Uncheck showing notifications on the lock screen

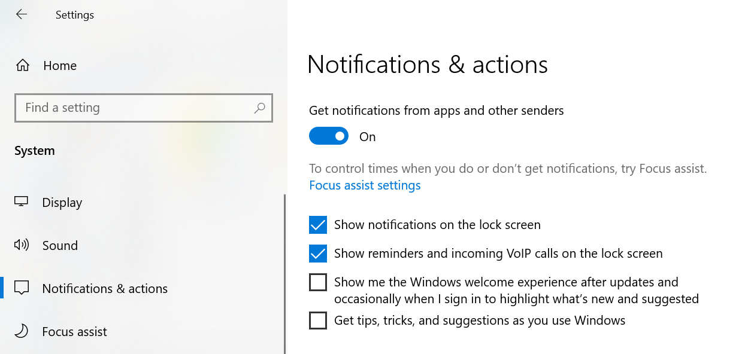click(x=317, y=224)
